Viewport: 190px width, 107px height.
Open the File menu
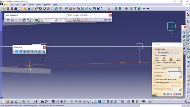pos(12,5)
